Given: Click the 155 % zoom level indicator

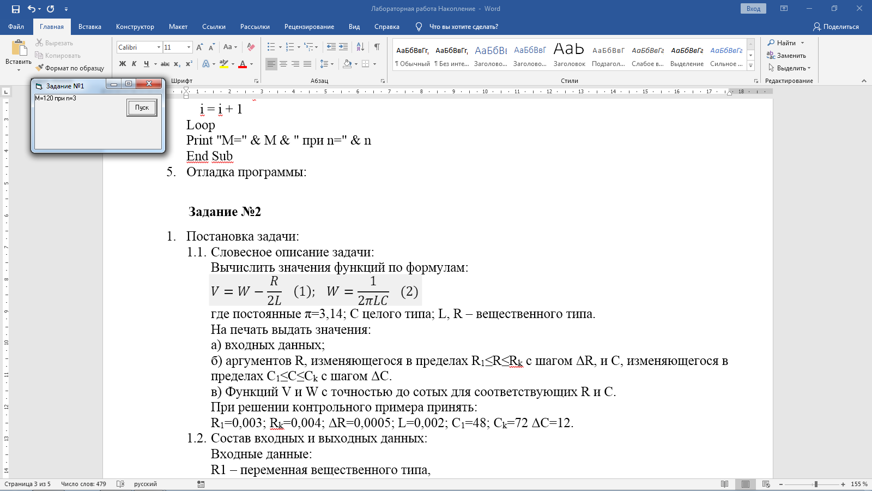Looking at the screenshot, I should tap(859, 484).
